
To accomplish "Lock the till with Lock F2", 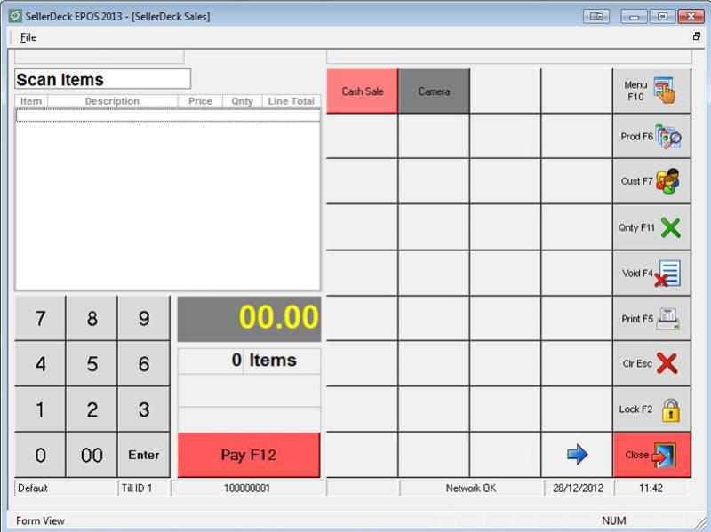I will [x=651, y=409].
